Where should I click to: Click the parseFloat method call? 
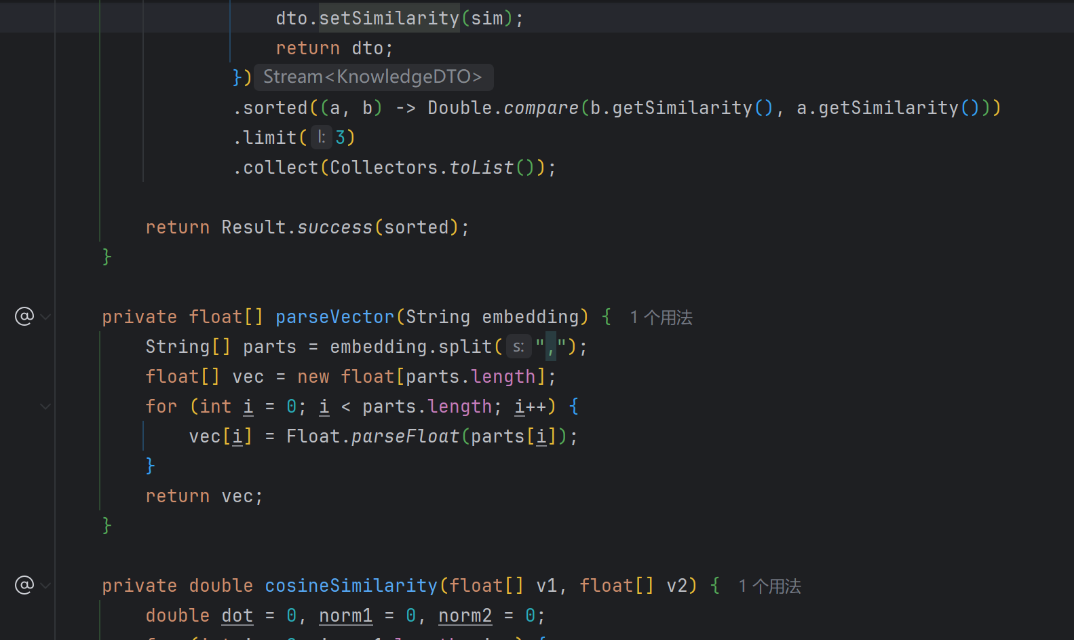tap(406, 436)
